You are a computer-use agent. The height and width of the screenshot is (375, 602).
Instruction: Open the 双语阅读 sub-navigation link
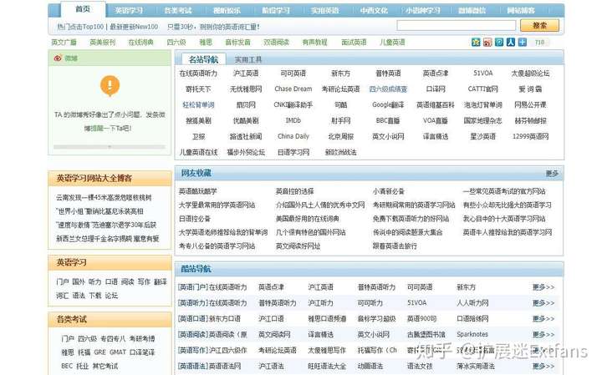click(x=276, y=43)
